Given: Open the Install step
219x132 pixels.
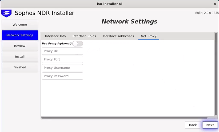Looking at the screenshot, I should (x=20, y=57).
